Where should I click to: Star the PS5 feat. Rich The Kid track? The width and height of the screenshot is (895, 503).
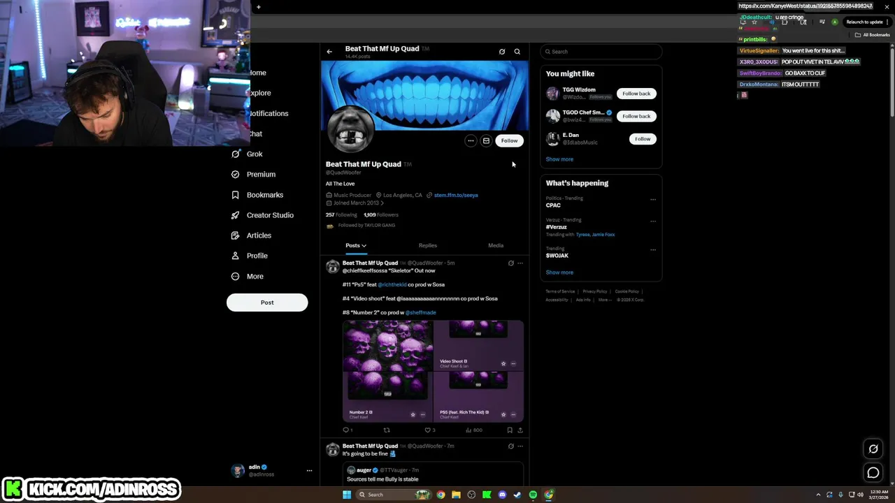pos(503,415)
